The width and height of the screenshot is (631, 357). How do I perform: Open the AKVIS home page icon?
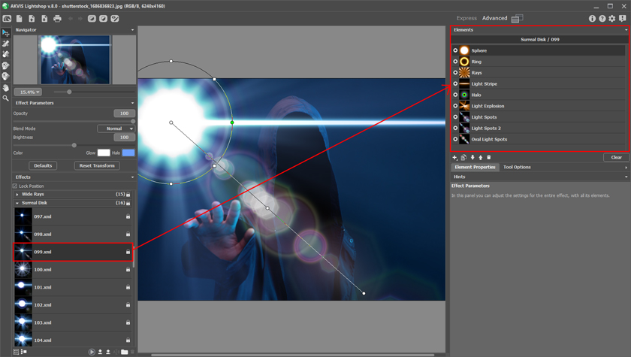[x=7, y=19]
